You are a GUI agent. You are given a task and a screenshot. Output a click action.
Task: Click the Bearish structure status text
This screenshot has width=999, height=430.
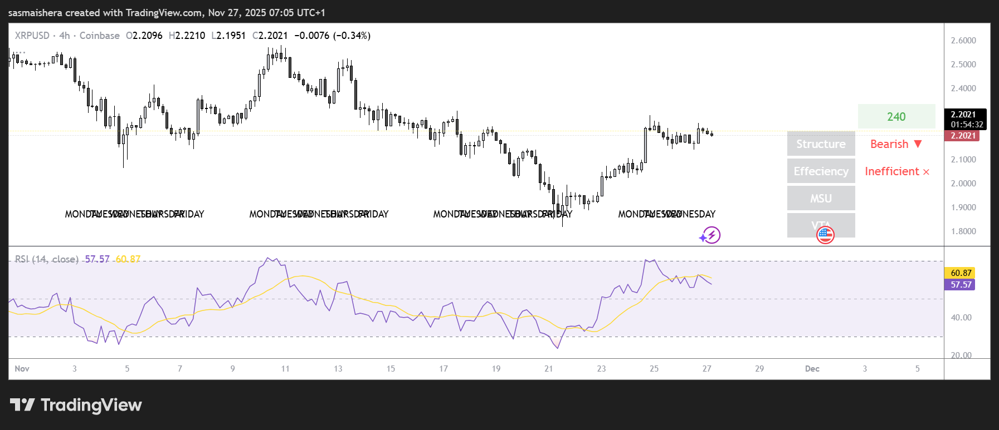click(x=889, y=144)
